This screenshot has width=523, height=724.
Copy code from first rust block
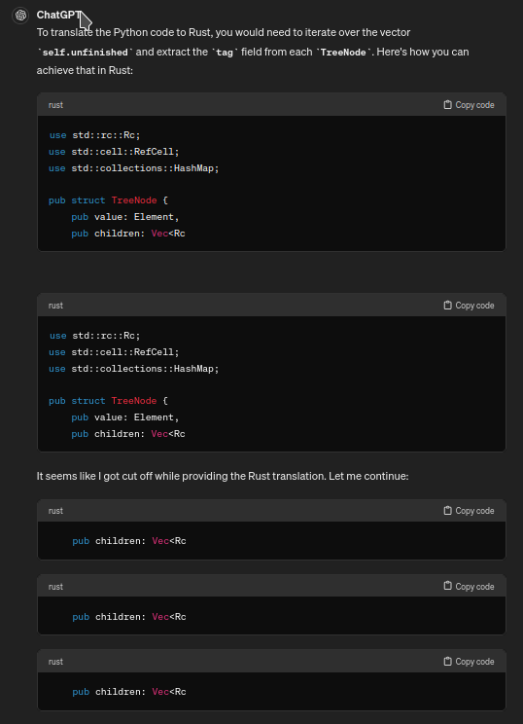[x=469, y=105]
